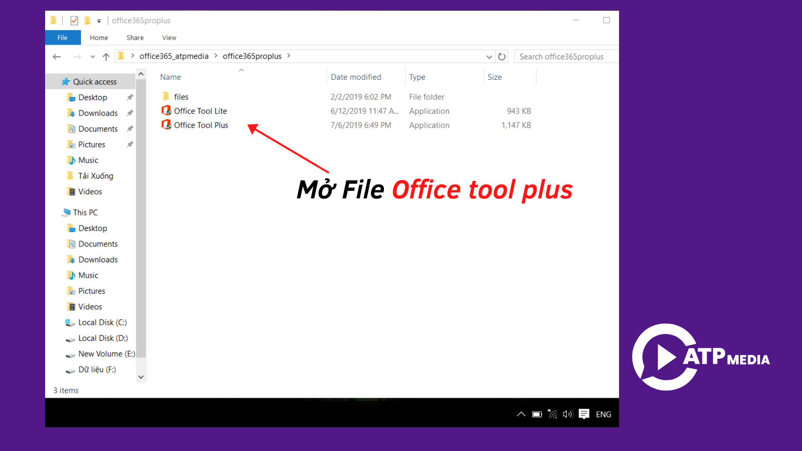Click office365proplus breadcrumb in address bar
Screen dimensions: 802x451
(252, 56)
